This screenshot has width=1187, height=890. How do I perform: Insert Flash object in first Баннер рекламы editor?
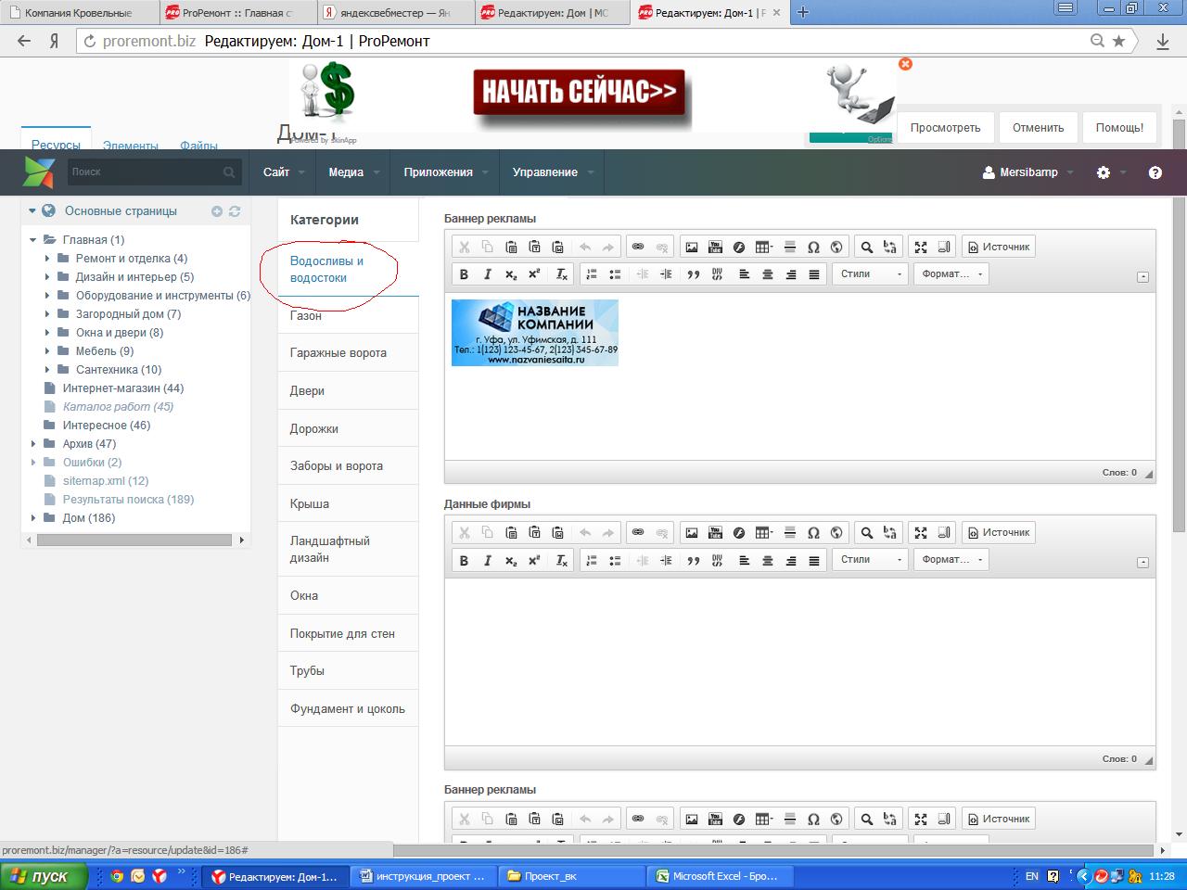click(739, 247)
